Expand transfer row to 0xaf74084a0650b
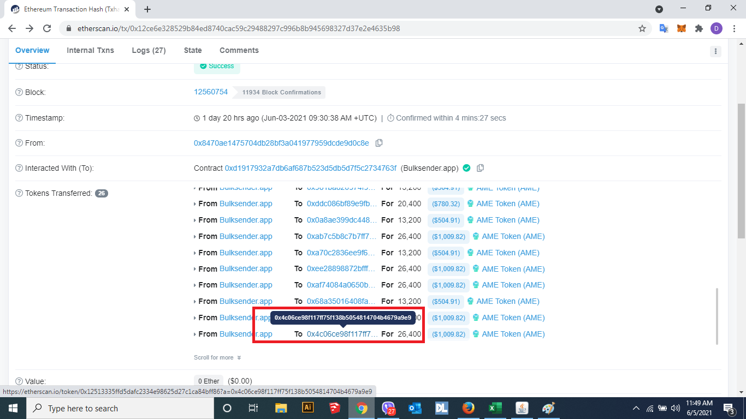 [x=195, y=285]
